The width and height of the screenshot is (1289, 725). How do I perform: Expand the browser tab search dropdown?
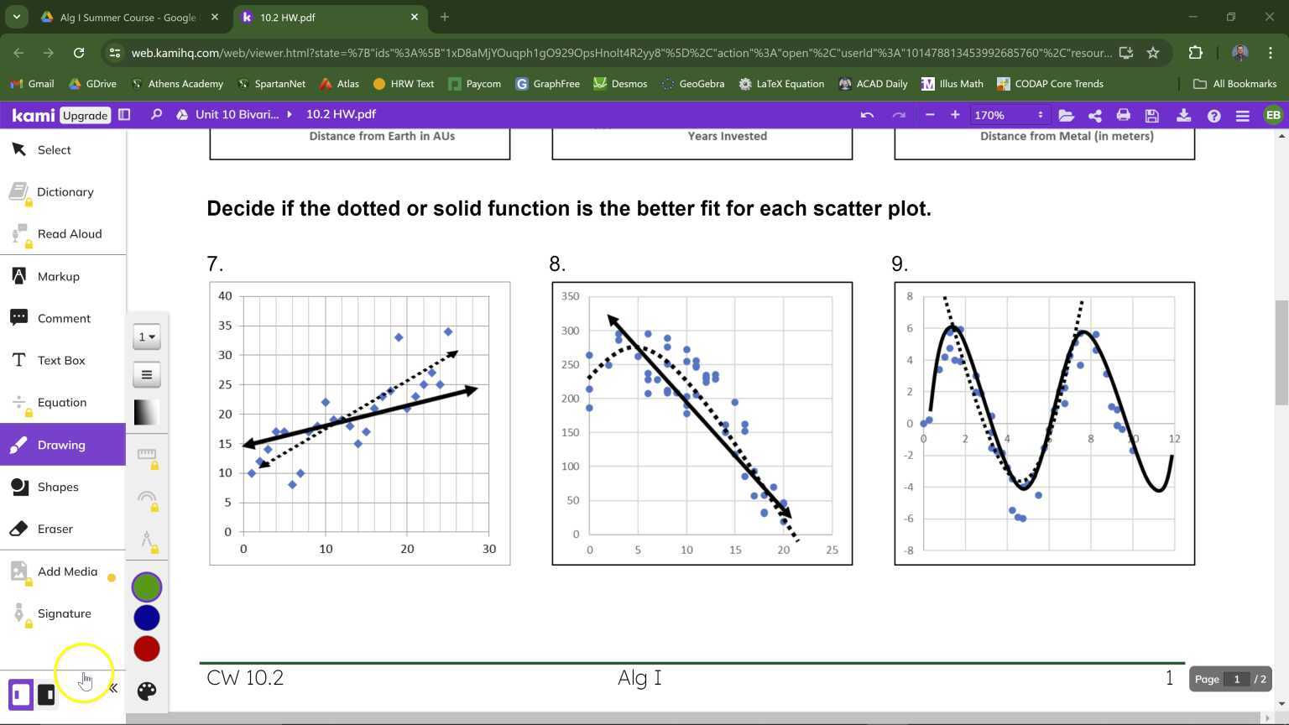click(16, 17)
